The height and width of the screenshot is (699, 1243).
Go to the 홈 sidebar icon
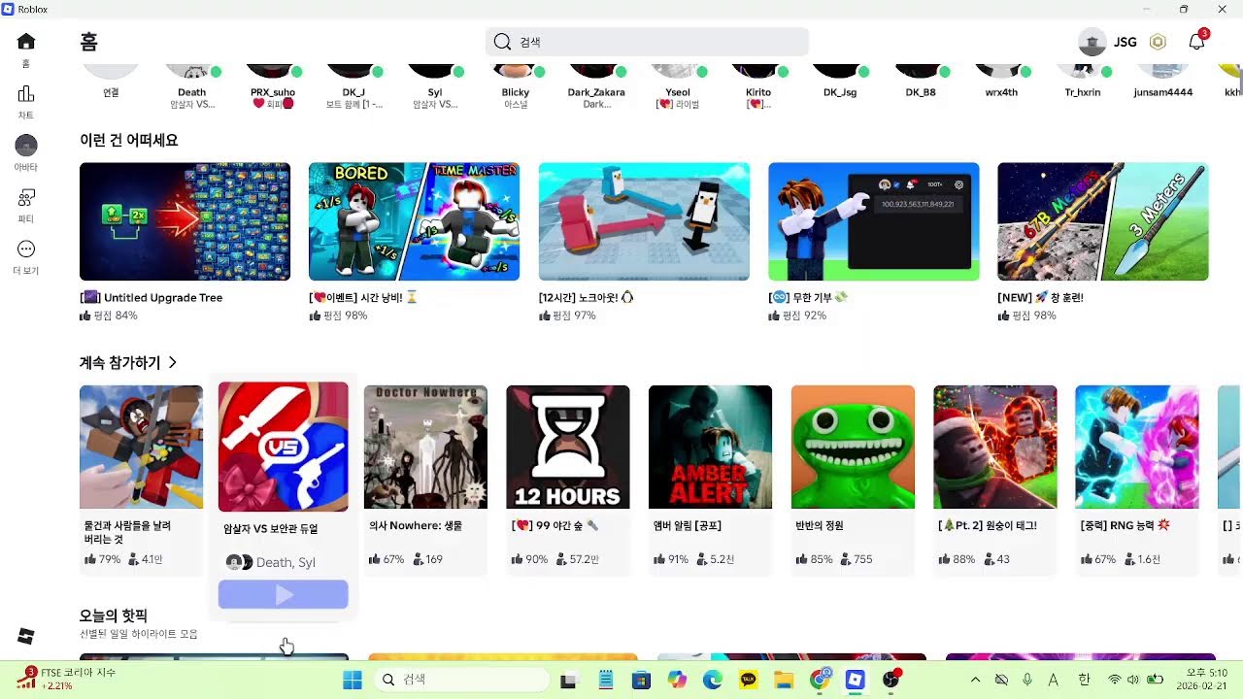pyautogui.click(x=26, y=42)
